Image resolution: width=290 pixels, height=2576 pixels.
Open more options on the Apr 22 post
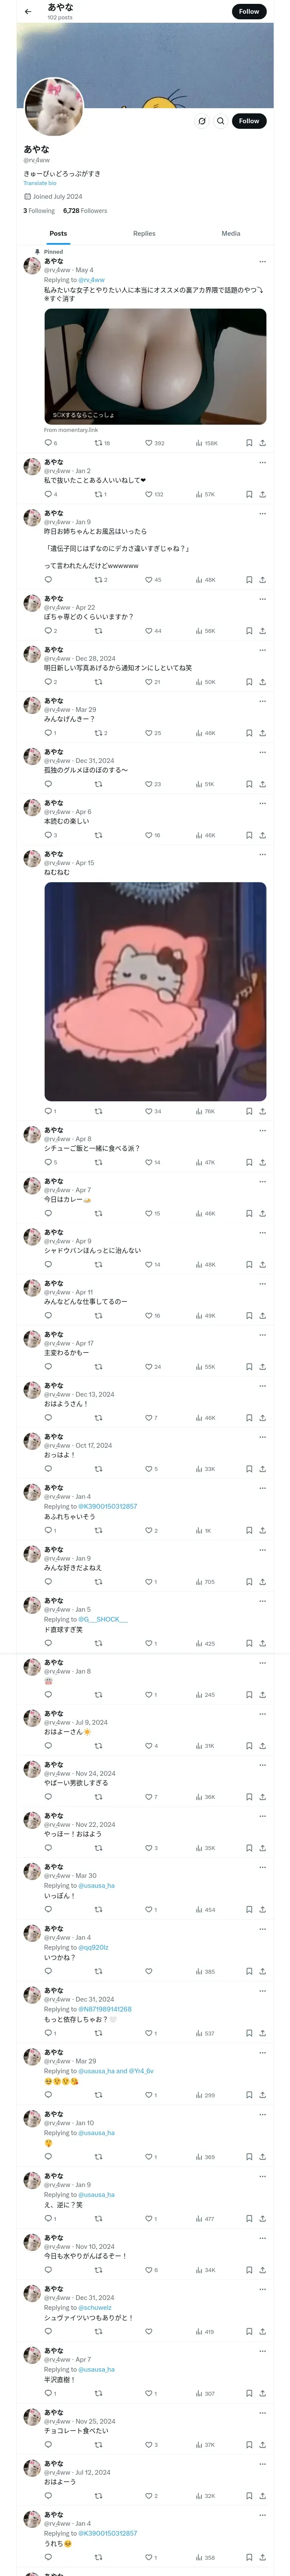click(x=262, y=599)
